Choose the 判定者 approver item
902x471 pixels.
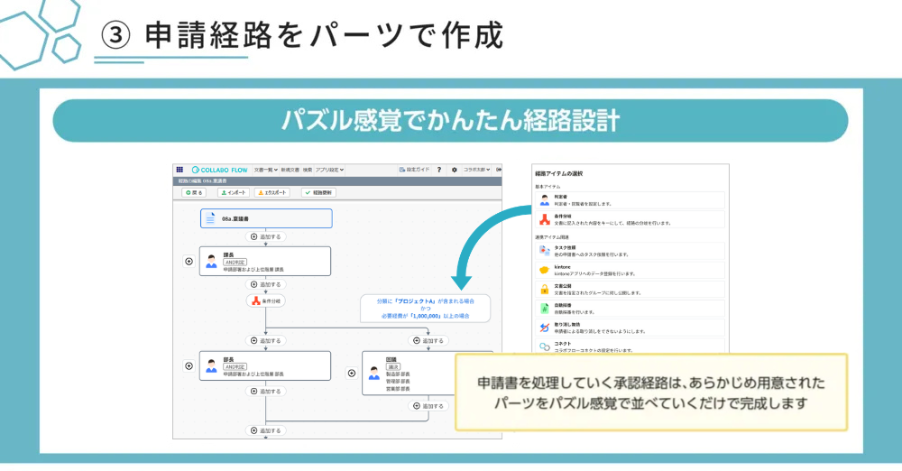coord(630,200)
